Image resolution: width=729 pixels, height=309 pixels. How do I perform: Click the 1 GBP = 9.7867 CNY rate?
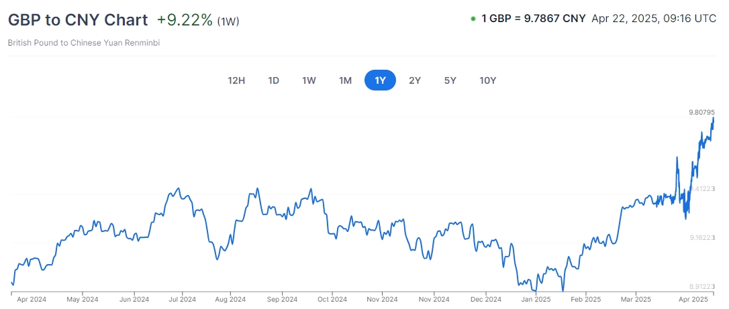534,19
